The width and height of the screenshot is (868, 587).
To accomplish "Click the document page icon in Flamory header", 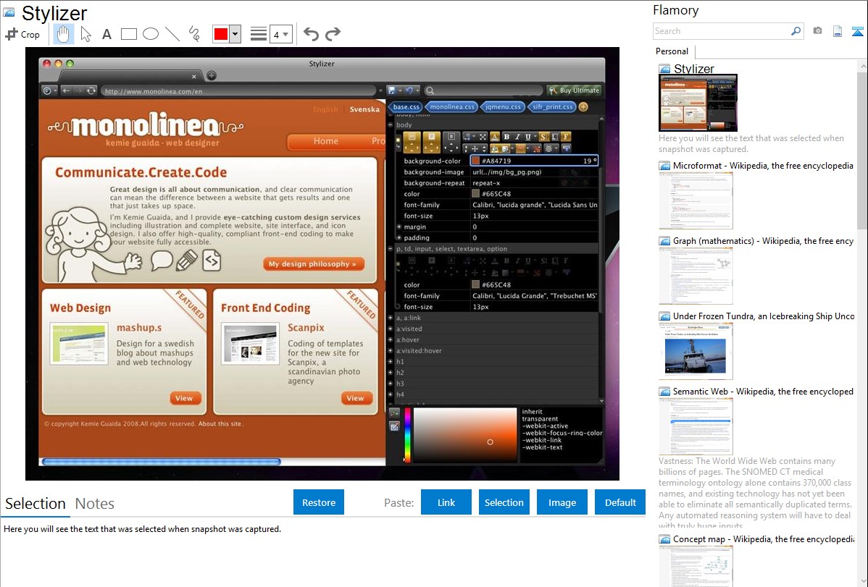I will click(x=838, y=31).
